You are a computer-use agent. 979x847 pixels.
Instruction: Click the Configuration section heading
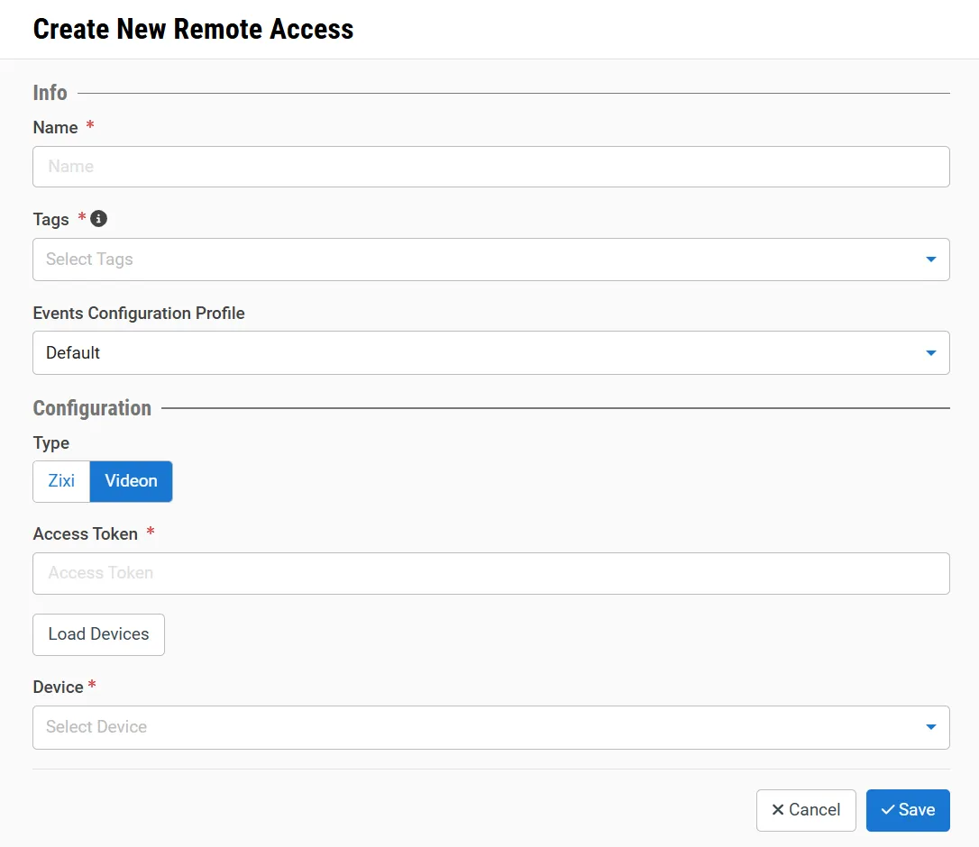pos(92,408)
